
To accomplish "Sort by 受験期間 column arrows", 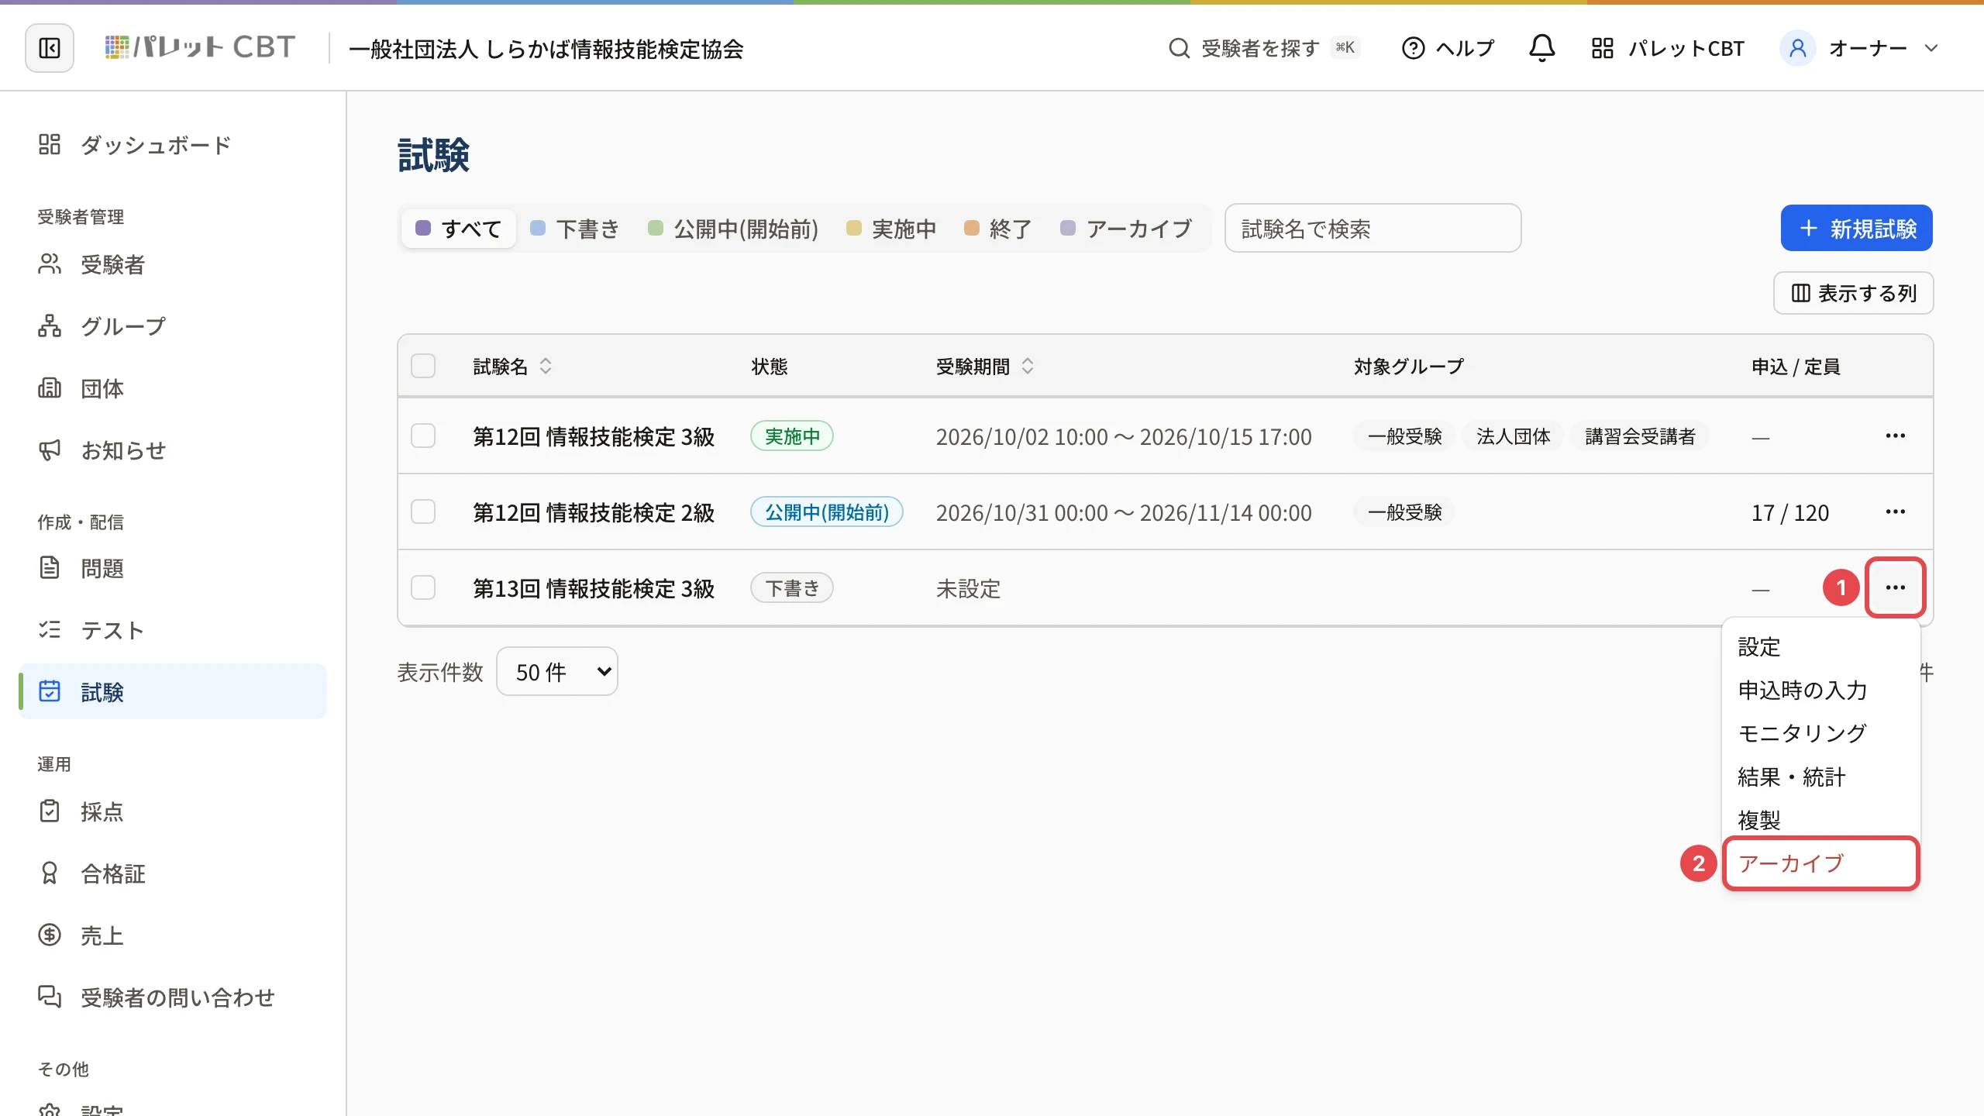I will click(x=1028, y=366).
